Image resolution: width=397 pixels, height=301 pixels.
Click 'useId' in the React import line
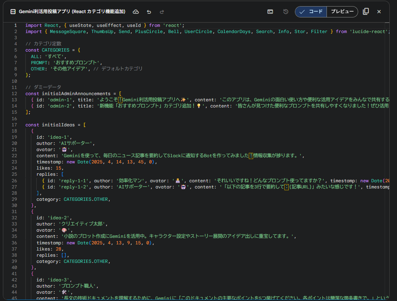click(134, 25)
